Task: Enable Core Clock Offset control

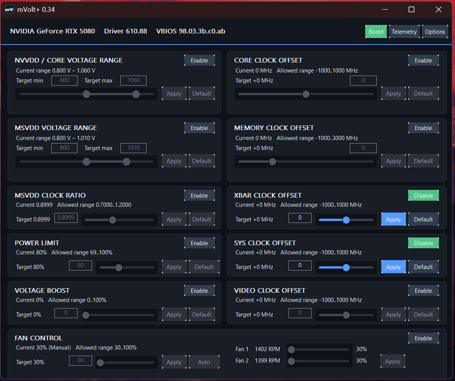Action: (x=424, y=60)
